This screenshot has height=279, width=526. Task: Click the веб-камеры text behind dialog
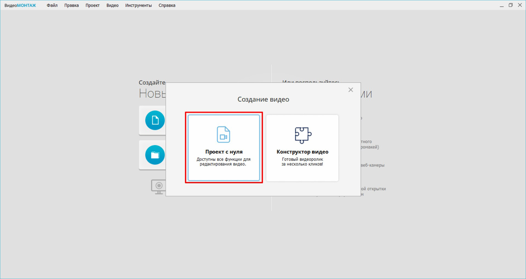373,165
